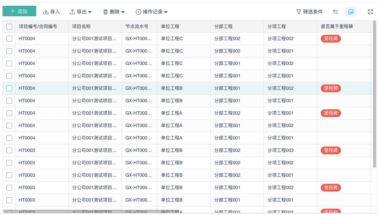Screen dimensions: 379x215
Task: Click the funnel filter icon
Action: point(299,12)
